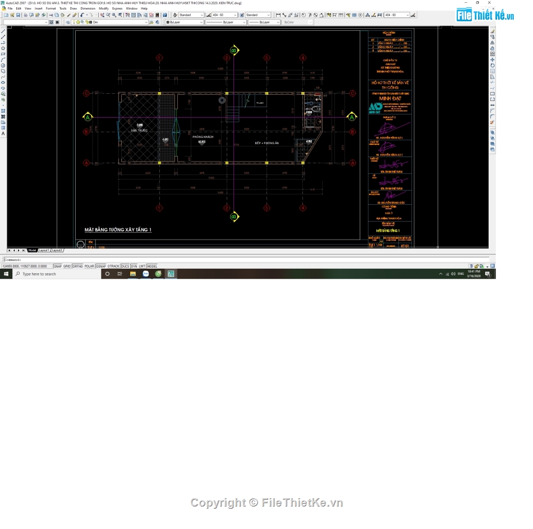This screenshot has height=529, width=533.
Task: Toggle GRID display in status bar
Action: 67,266
